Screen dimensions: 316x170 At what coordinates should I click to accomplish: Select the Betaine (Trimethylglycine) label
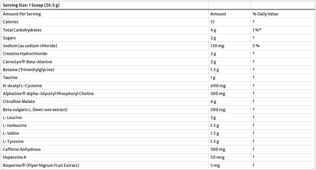coord(28,70)
